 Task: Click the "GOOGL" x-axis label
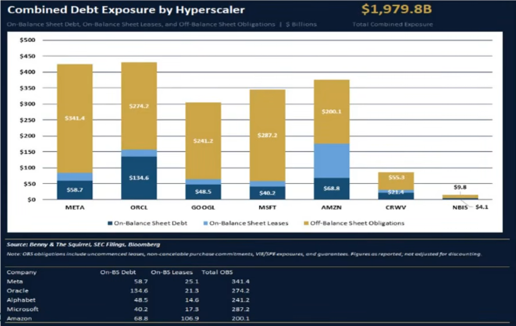click(204, 207)
